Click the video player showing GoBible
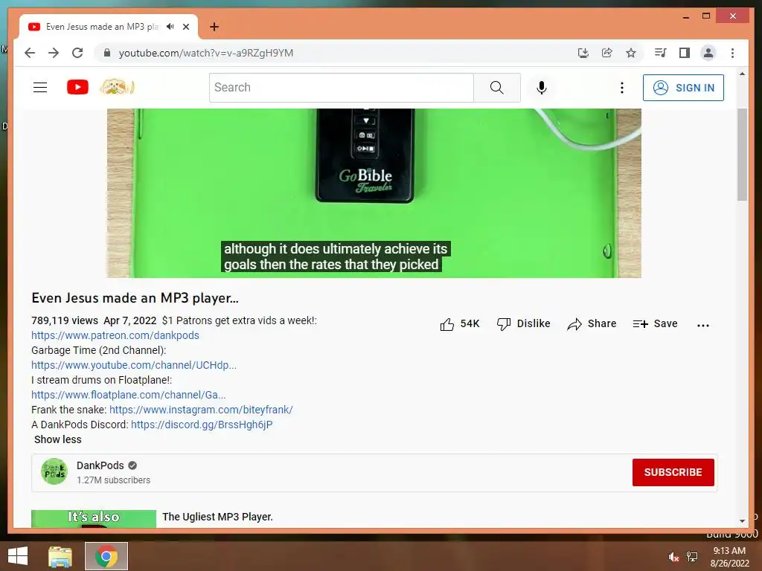Image resolution: width=762 pixels, height=571 pixels. (374, 193)
